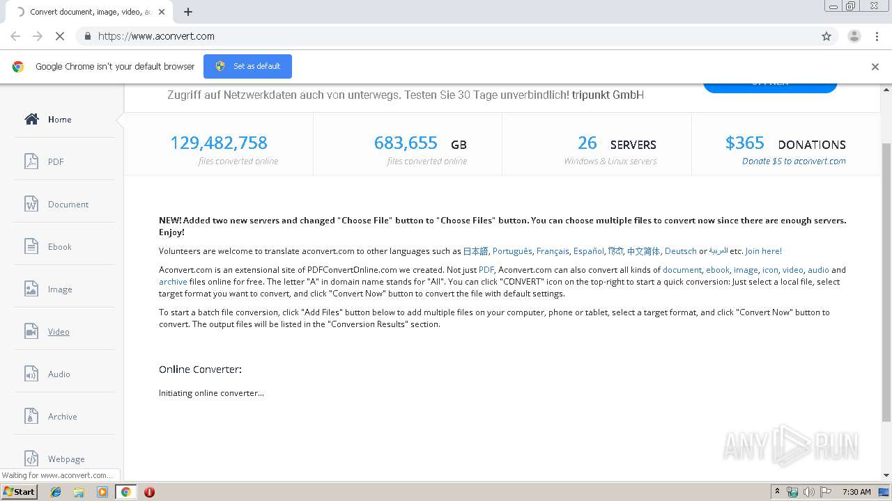Screen dimensions: 892x501
Task: Click the Image icon in sidebar
Action: [31, 289]
